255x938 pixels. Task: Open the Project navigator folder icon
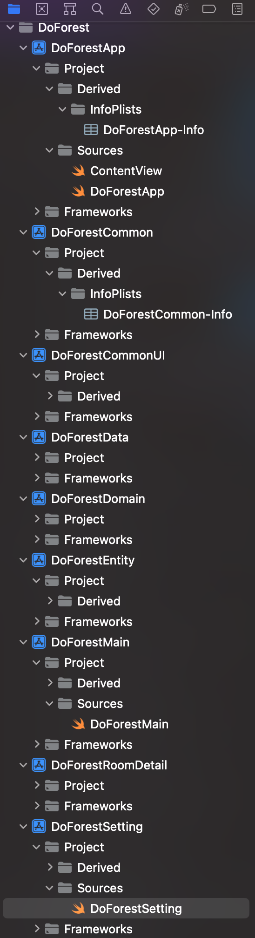[x=14, y=9]
